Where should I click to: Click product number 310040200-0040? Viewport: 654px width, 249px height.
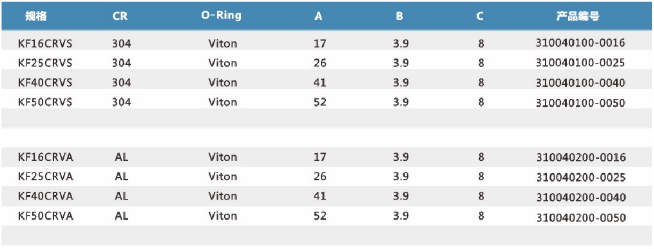click(580, 197)
